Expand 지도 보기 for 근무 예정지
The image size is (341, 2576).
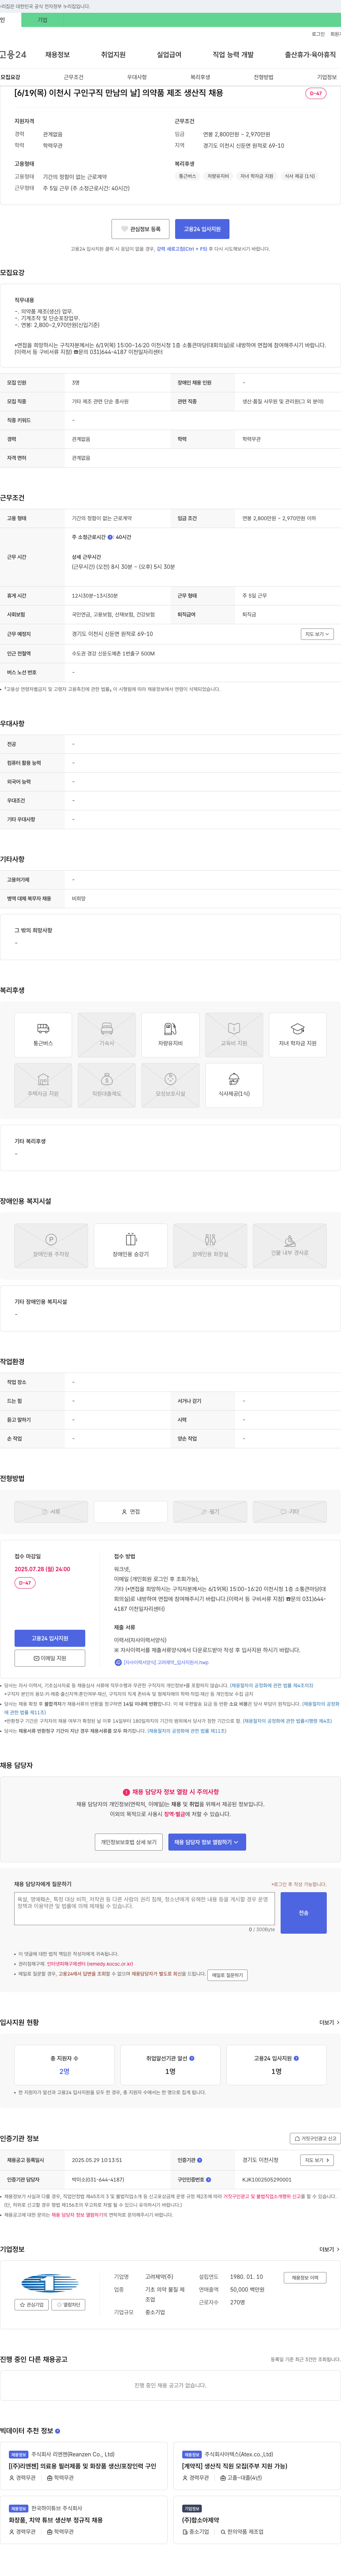(317, 634)
